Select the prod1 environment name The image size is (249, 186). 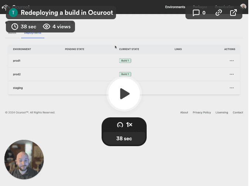(17, 61)
